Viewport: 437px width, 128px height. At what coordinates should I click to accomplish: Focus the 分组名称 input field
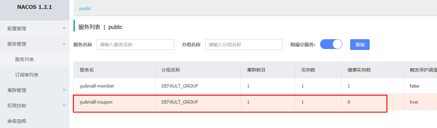pos(244,45)
